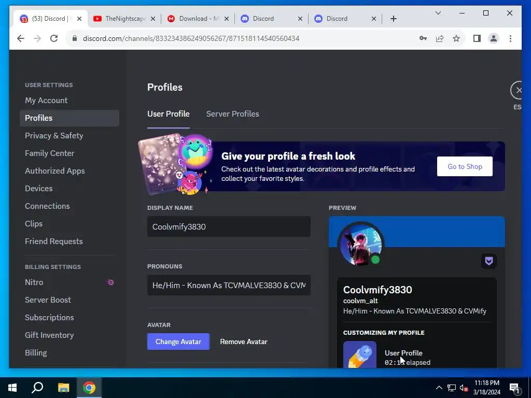The width and height of the screenshot is (531, 398).
Task: Click the Go to Shop button
Action: coord(465,166)
